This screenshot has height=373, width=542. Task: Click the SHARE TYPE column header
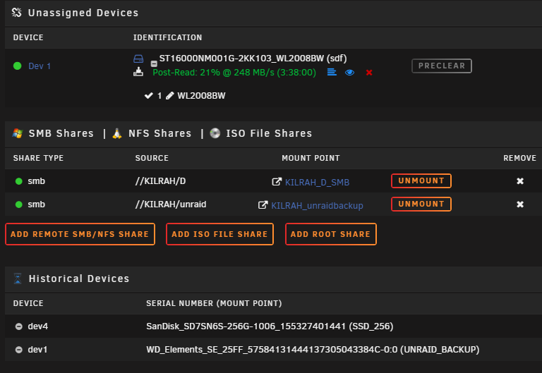tap(38, 158)
